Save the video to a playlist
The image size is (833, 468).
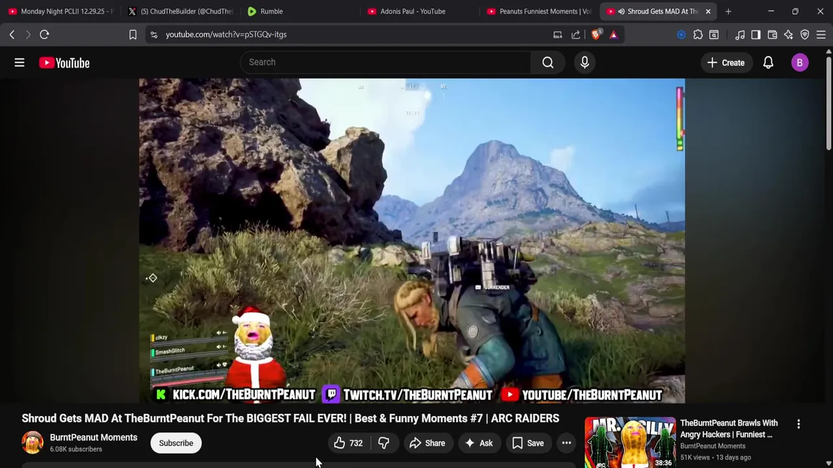pyautogui.click(x=527, y=443)
